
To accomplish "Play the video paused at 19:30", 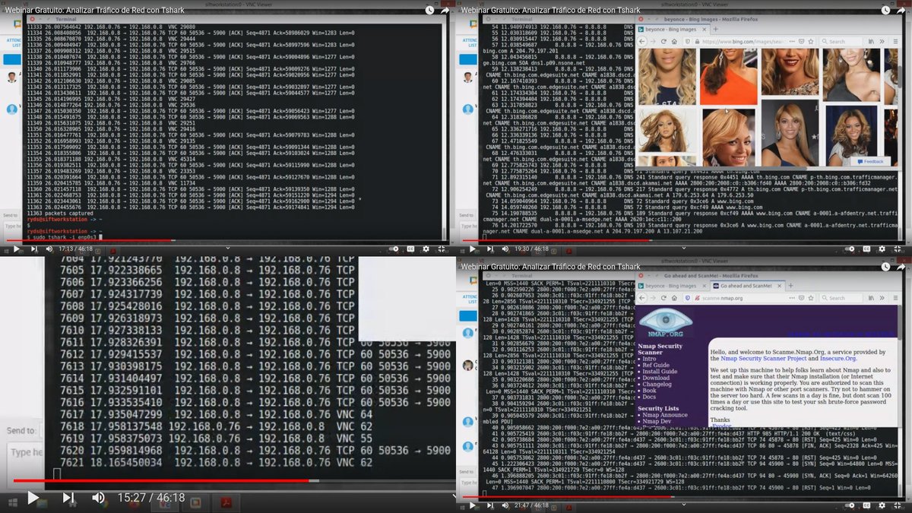I will click(472, 249).
